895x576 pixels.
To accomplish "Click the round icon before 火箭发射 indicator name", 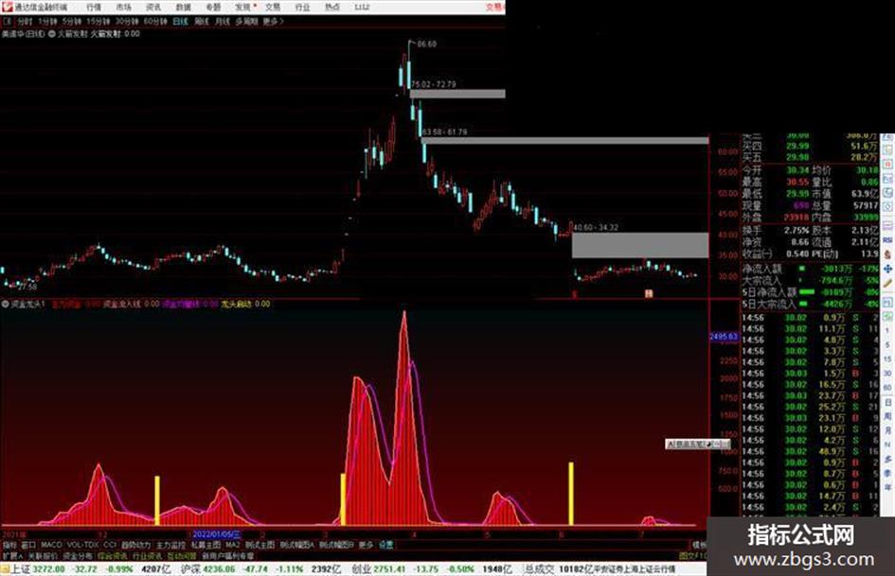I will click(52, 34).
